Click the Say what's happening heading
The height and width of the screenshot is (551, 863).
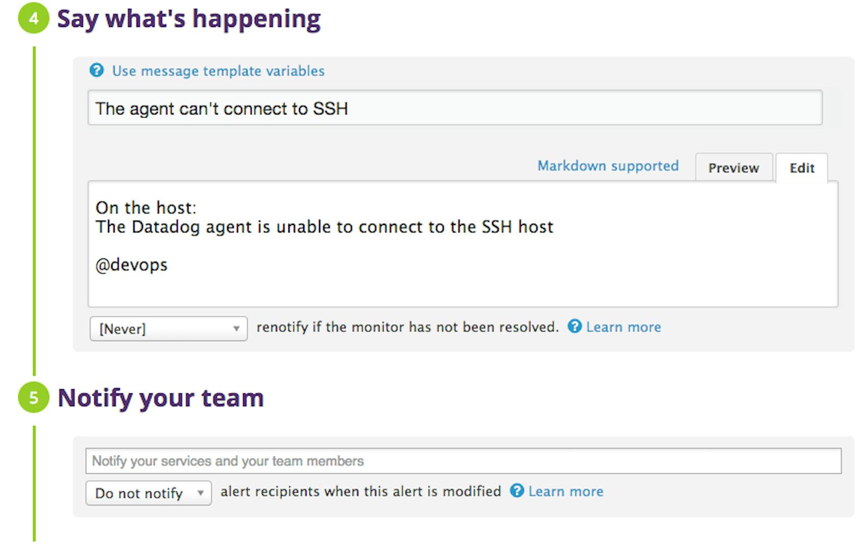pos(188,19)
